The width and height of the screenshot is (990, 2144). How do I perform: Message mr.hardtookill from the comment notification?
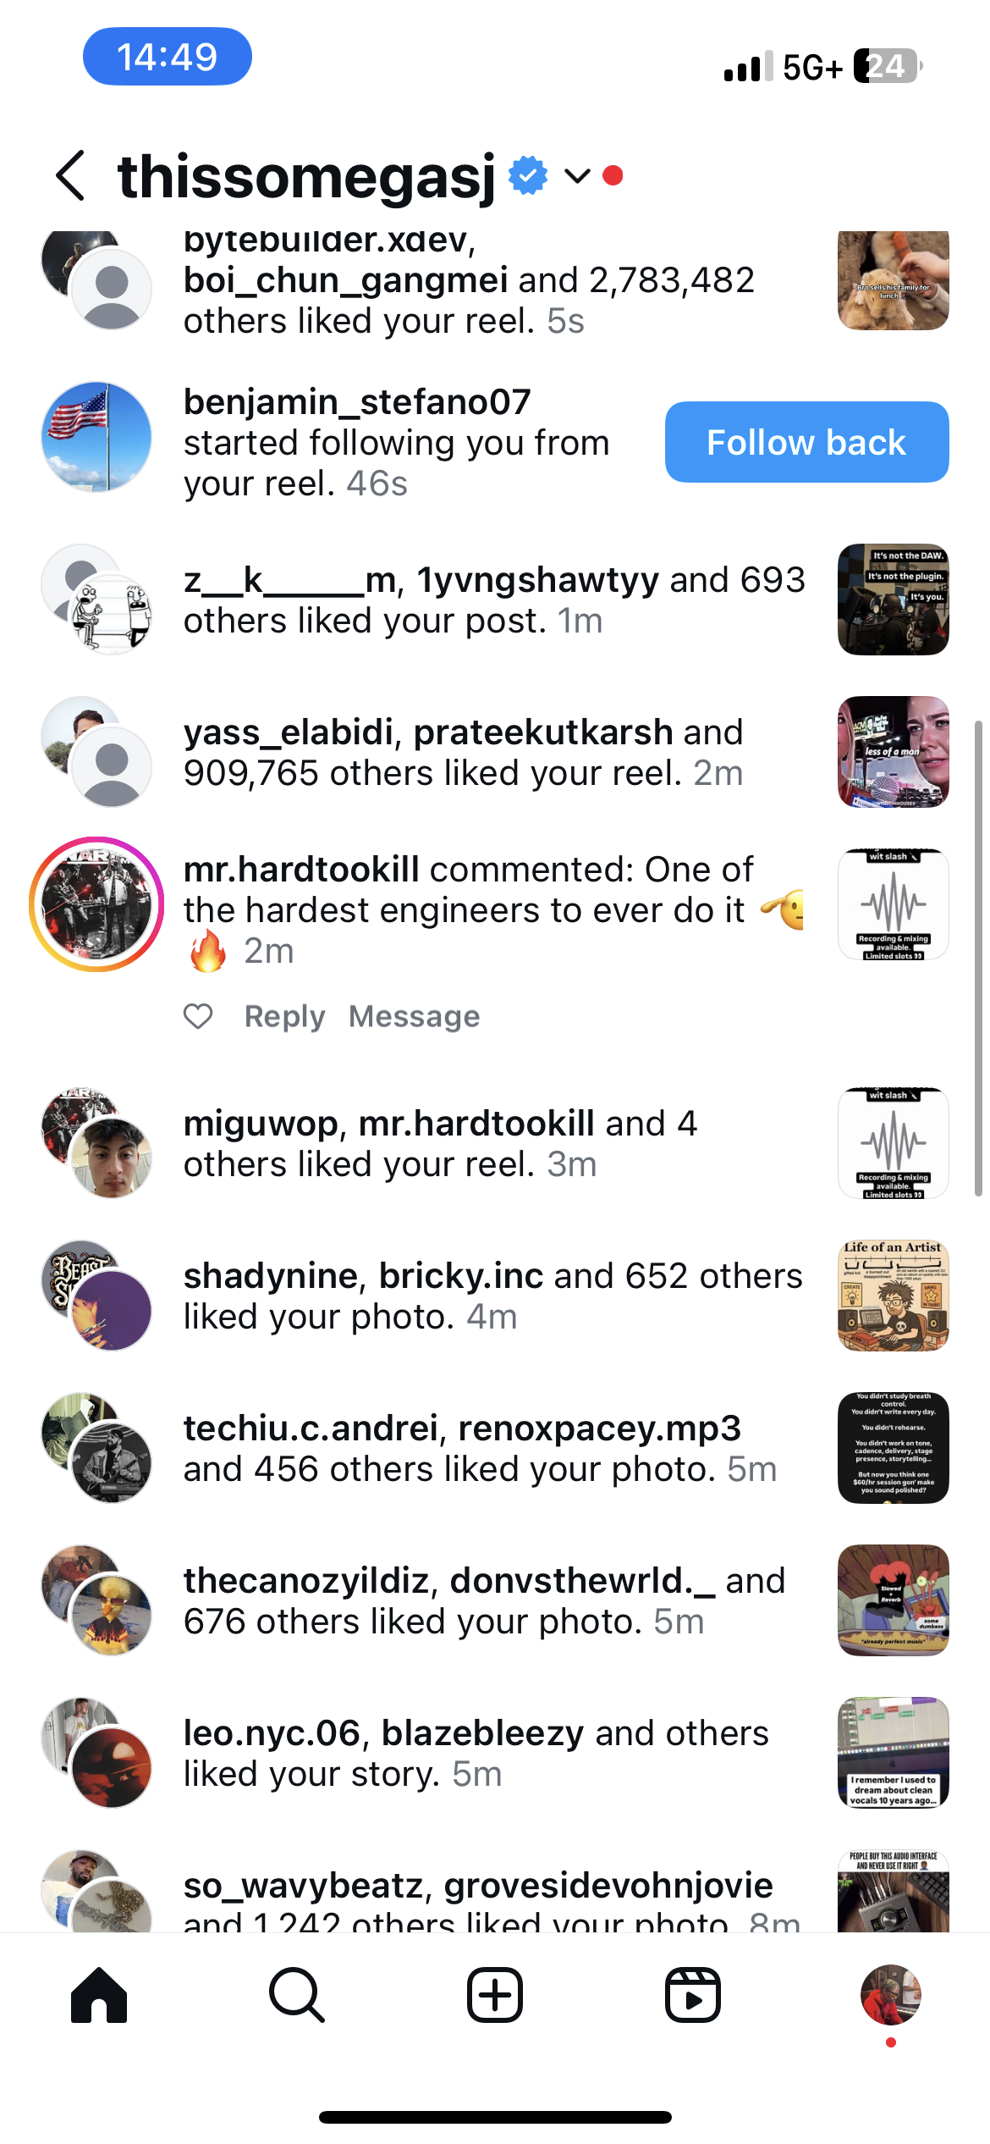pos(414,1016)
